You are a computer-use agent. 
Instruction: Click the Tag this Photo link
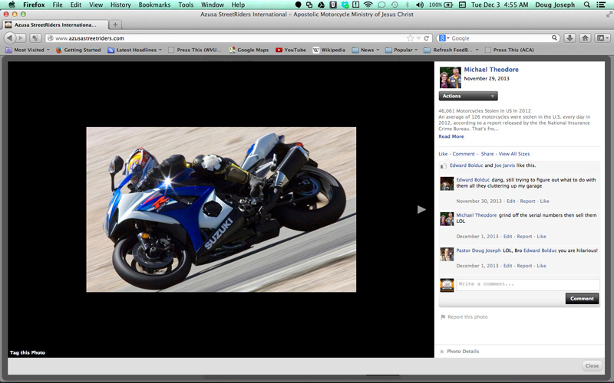[x=28, y=352]
